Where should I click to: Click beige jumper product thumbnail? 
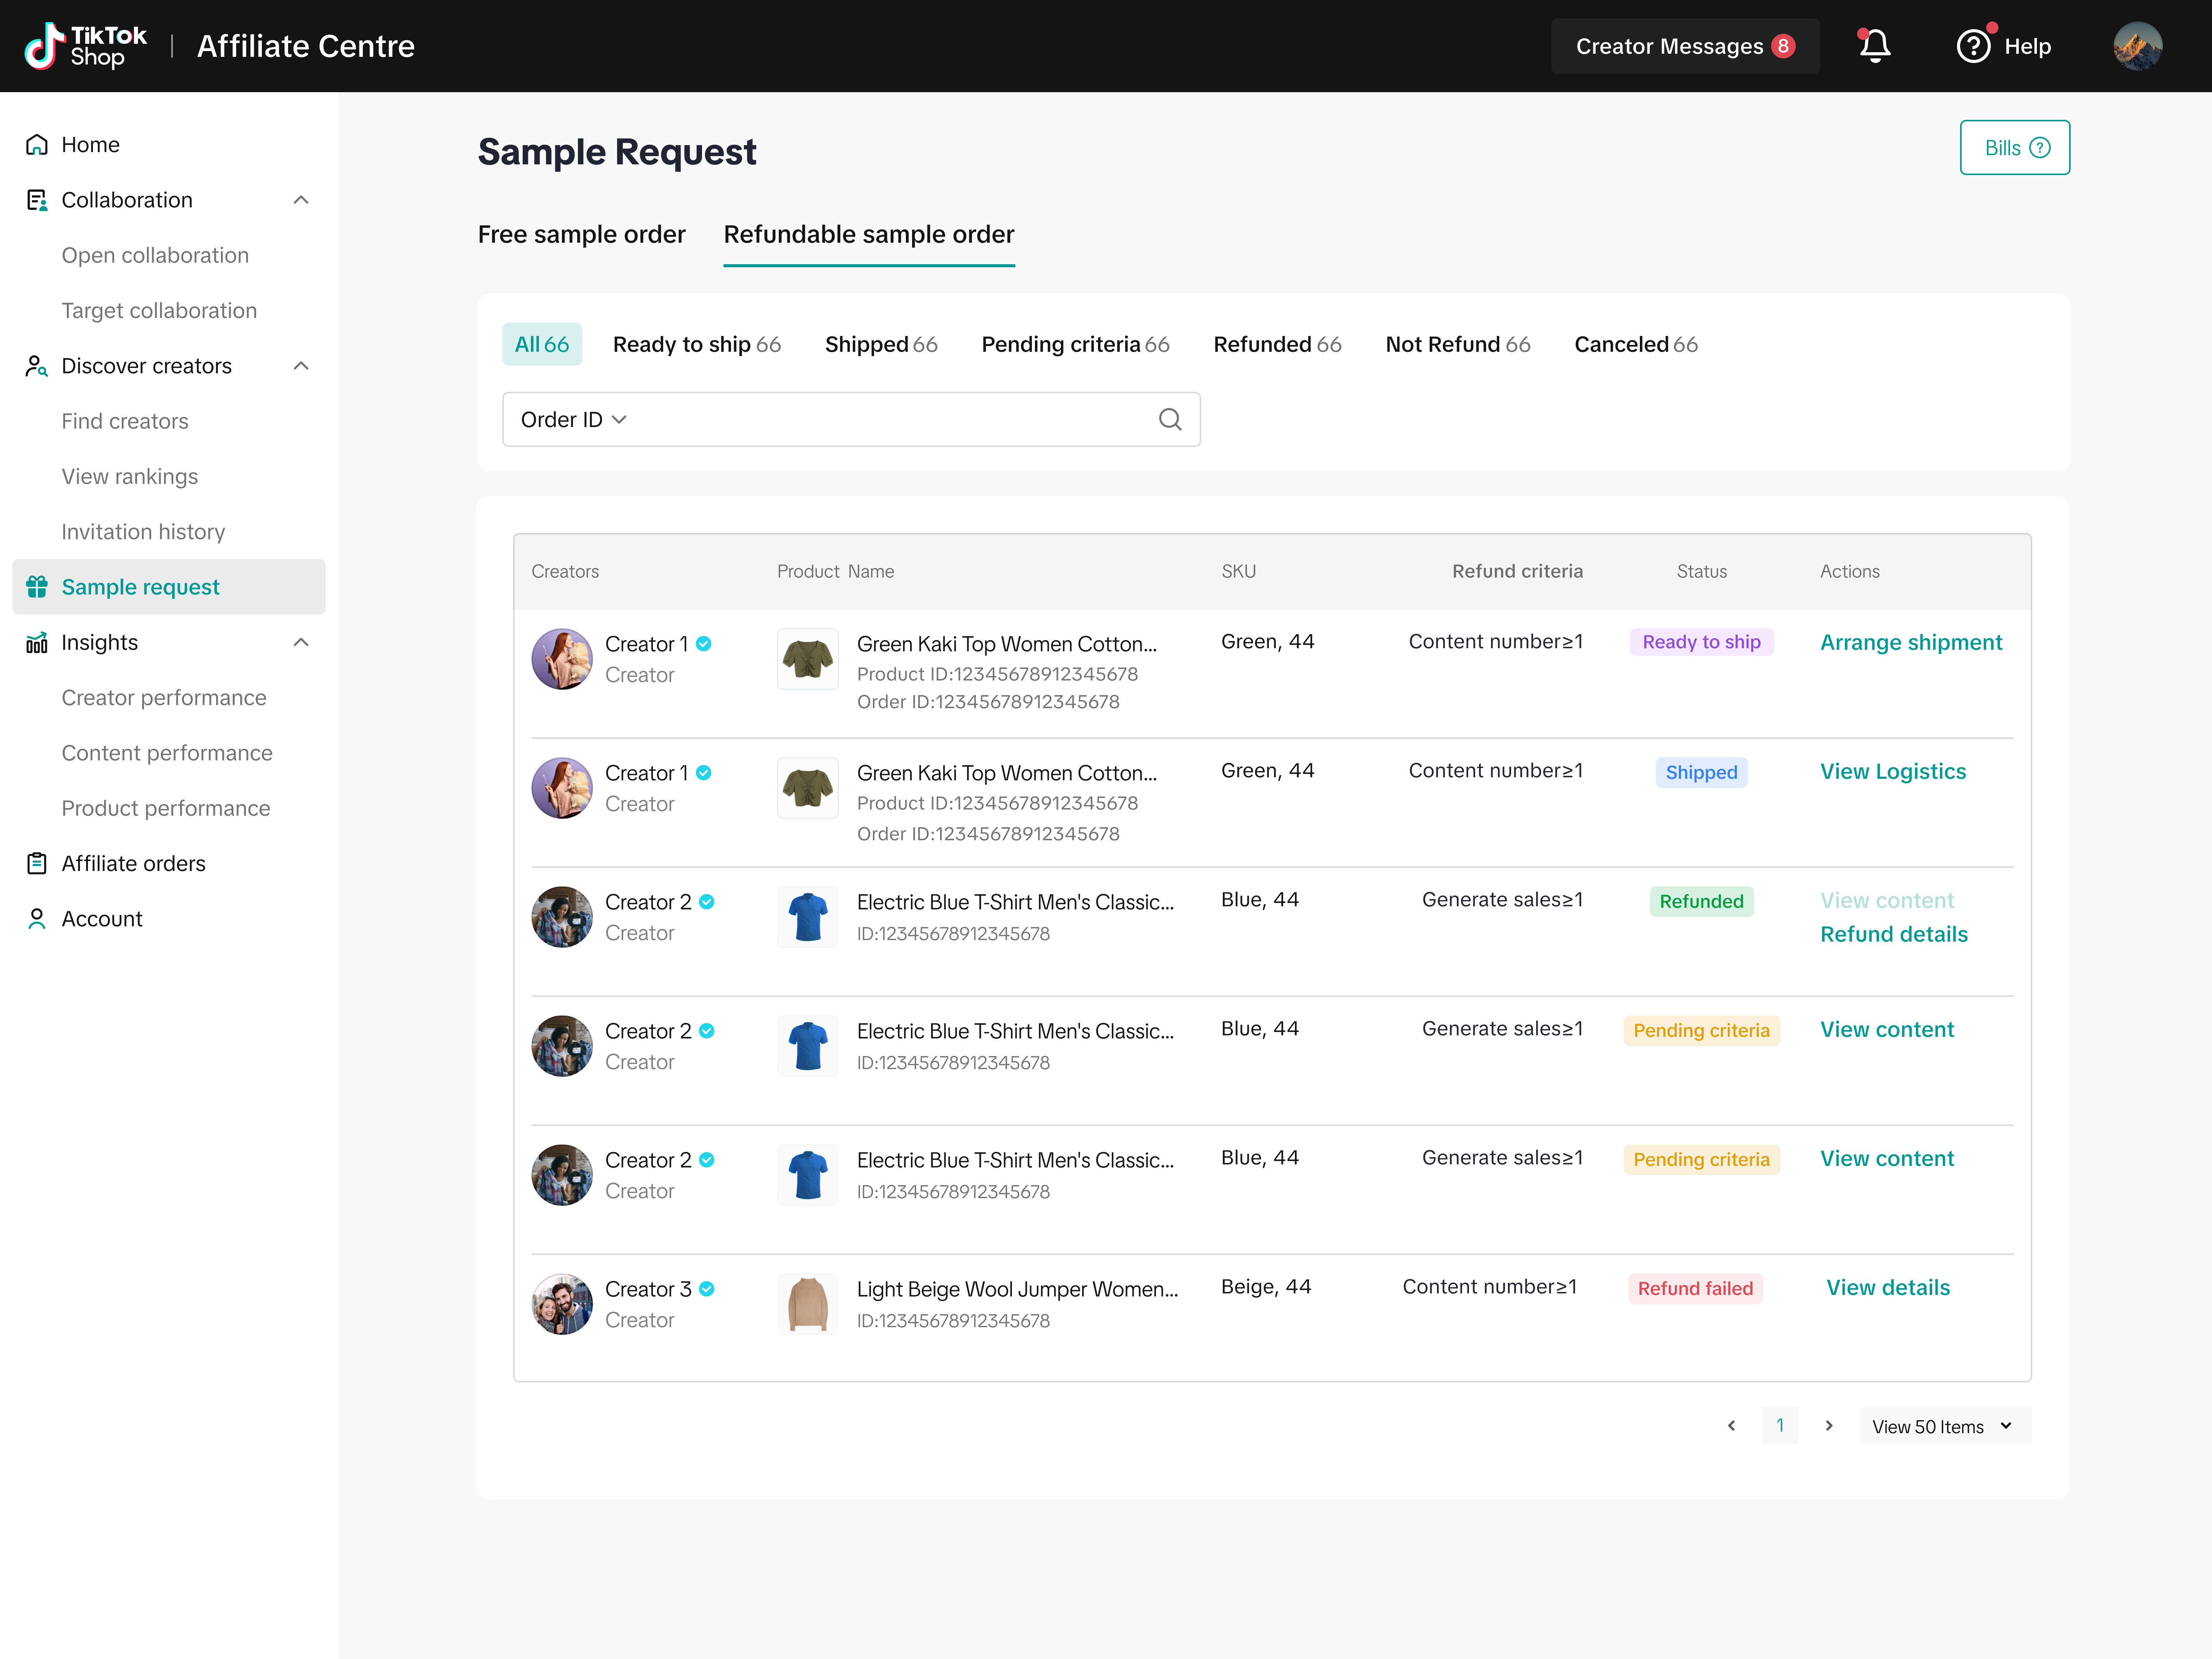(x=808, y=1304)
